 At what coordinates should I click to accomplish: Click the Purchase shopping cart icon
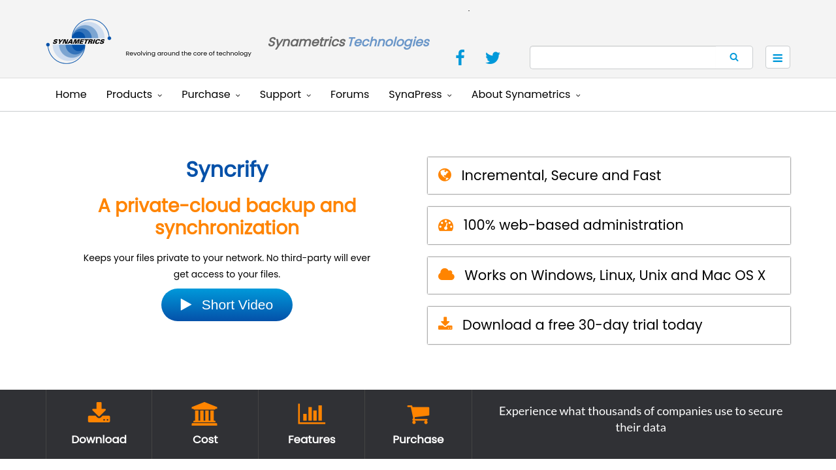418,414
